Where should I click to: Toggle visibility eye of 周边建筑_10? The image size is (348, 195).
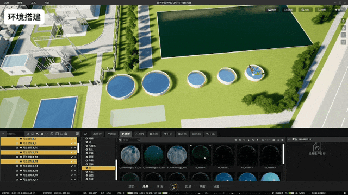[17, 148]
